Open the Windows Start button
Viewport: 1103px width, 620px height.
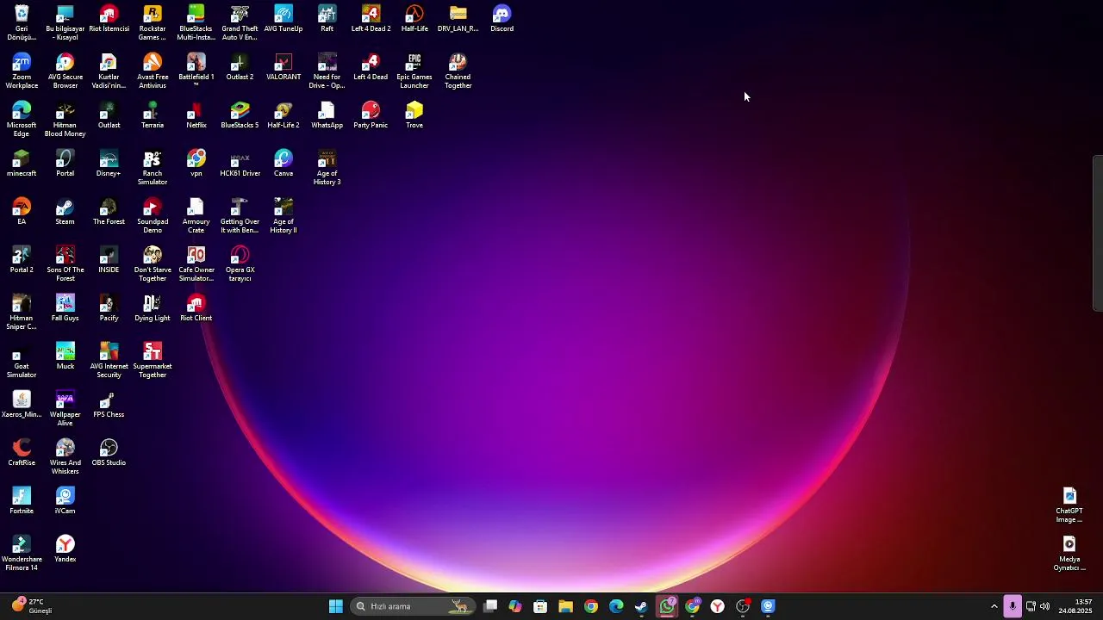(x=336, y=606)
